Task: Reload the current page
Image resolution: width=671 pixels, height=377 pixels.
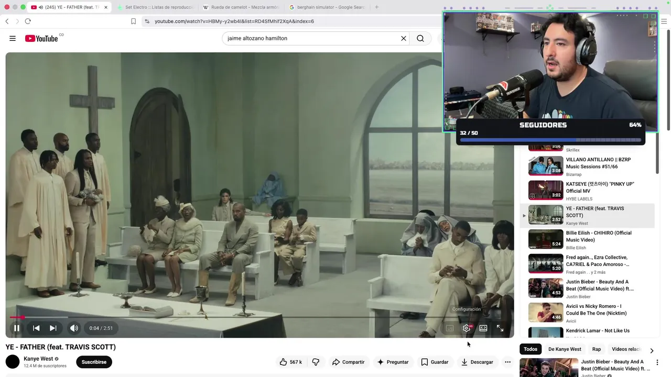Action: (28, 21)
